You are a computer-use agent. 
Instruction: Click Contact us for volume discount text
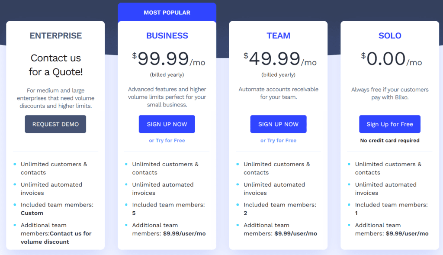[x=56, y=238]
